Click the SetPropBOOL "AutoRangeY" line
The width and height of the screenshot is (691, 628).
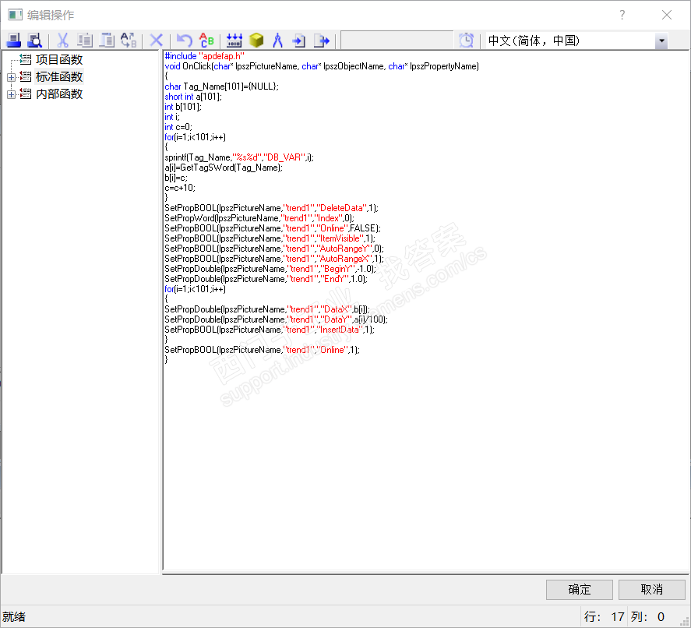pos(274,249)
